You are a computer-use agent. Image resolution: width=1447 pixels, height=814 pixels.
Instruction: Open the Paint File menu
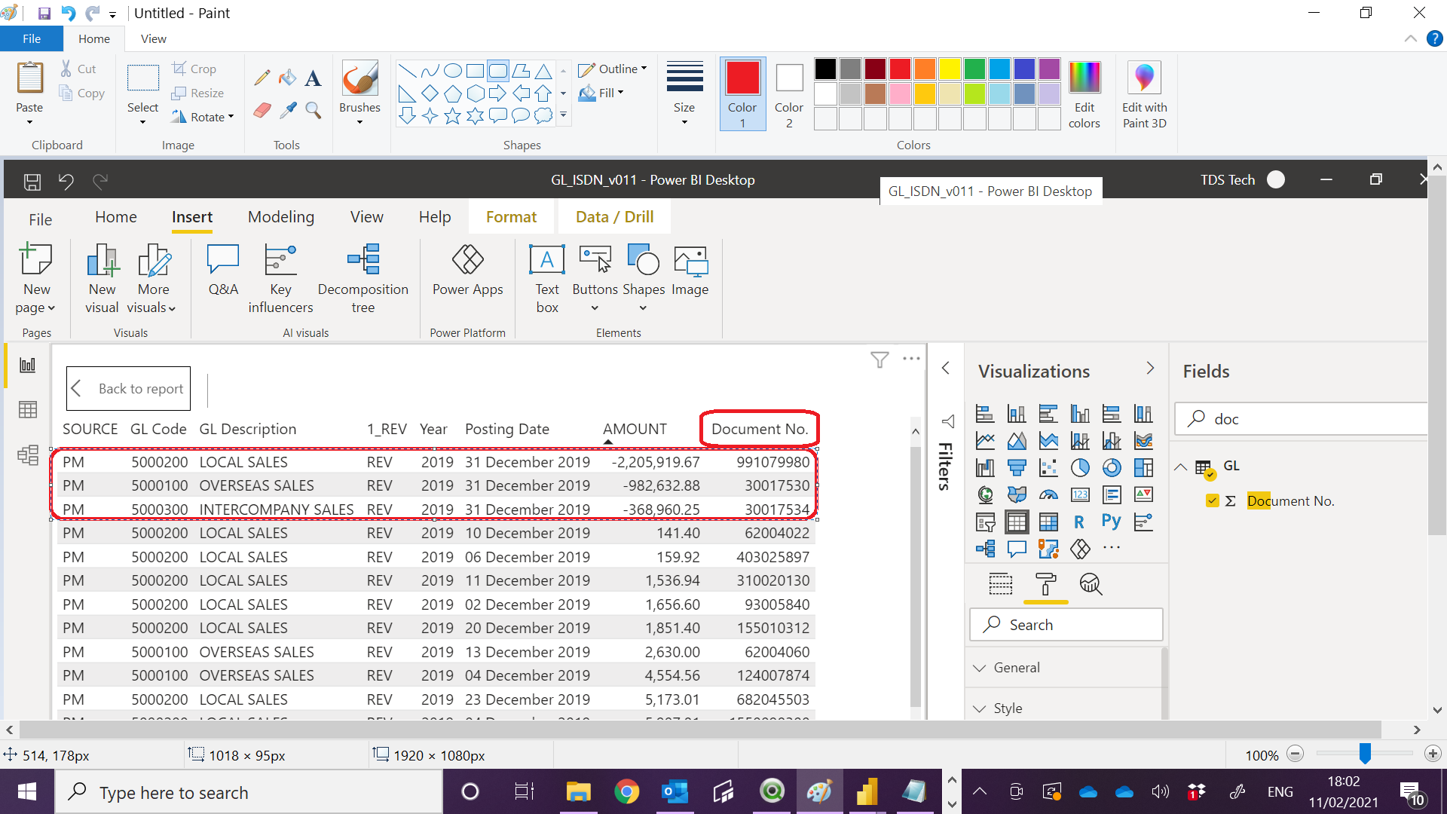[32, 38]
